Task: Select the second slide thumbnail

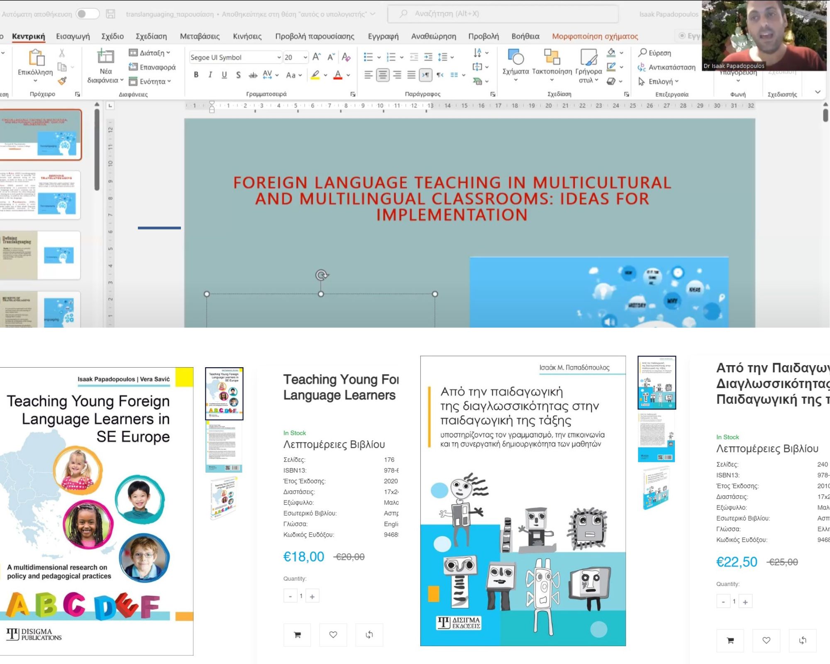Action: pos(41,194)
